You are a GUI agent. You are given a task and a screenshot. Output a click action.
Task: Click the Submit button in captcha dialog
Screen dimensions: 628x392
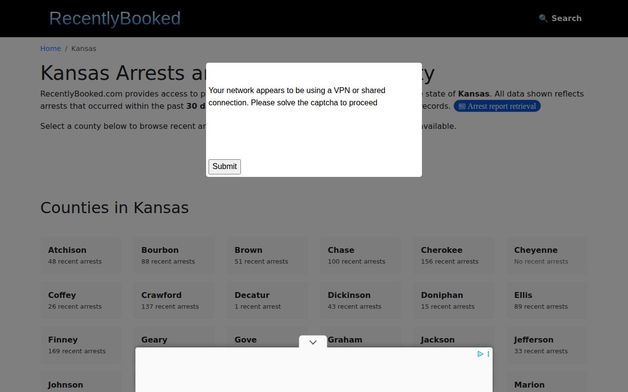(225, 167)
